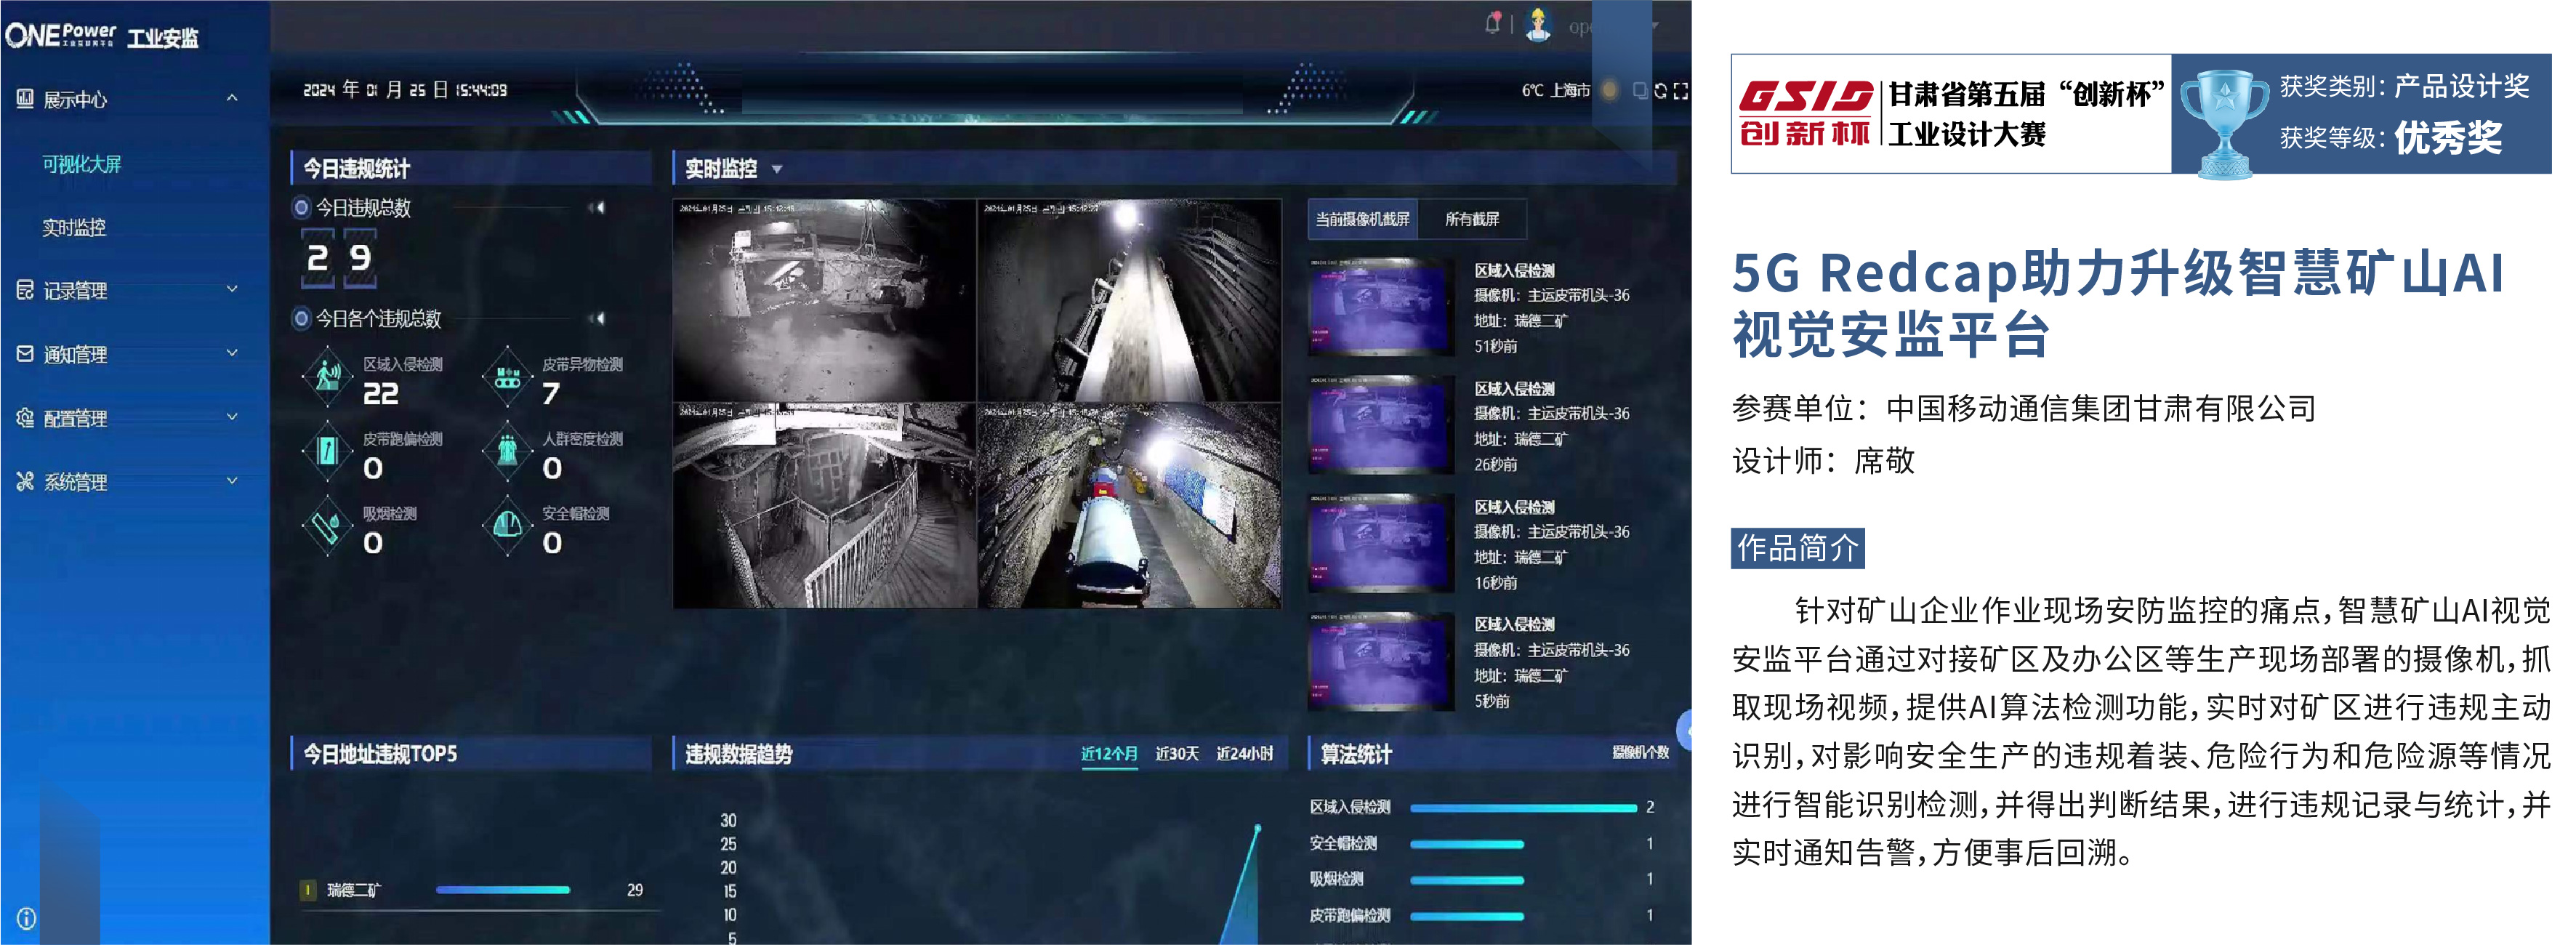
Task: Click the 区域入侵检测 algorithm bar
Action: (1524, 808)
